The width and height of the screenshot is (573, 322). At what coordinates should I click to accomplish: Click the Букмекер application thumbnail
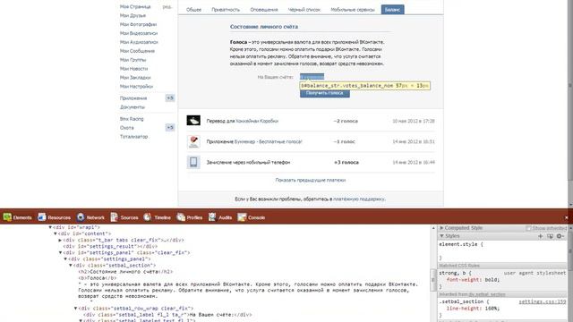tap(193, 141)
